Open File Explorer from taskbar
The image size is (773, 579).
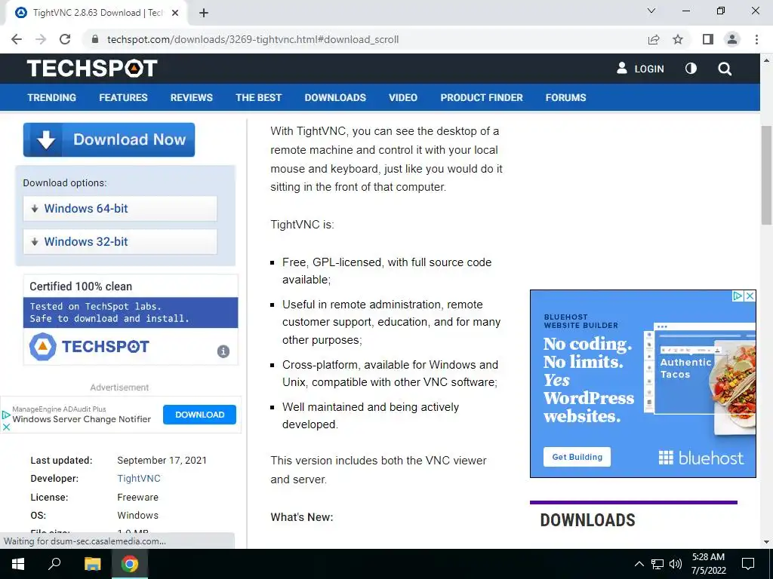pyautogui.click(x=92, y=564)
